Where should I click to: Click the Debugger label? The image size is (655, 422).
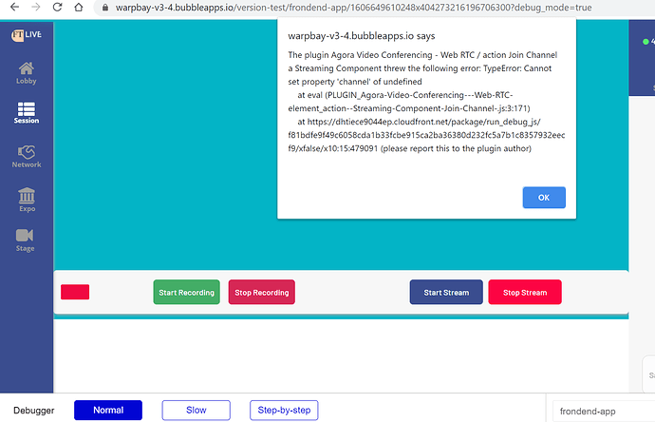point(34,411)
